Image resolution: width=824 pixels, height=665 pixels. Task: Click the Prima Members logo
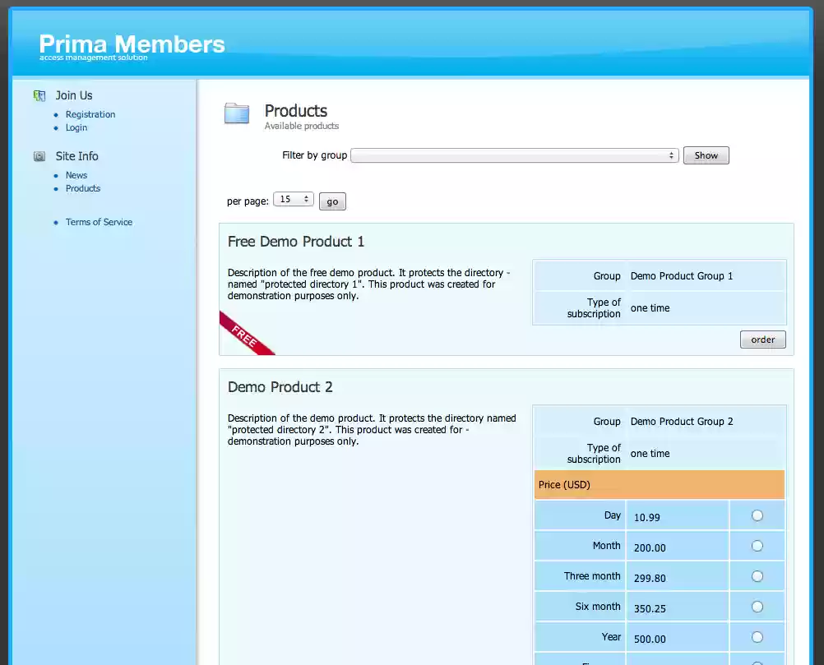131,44
